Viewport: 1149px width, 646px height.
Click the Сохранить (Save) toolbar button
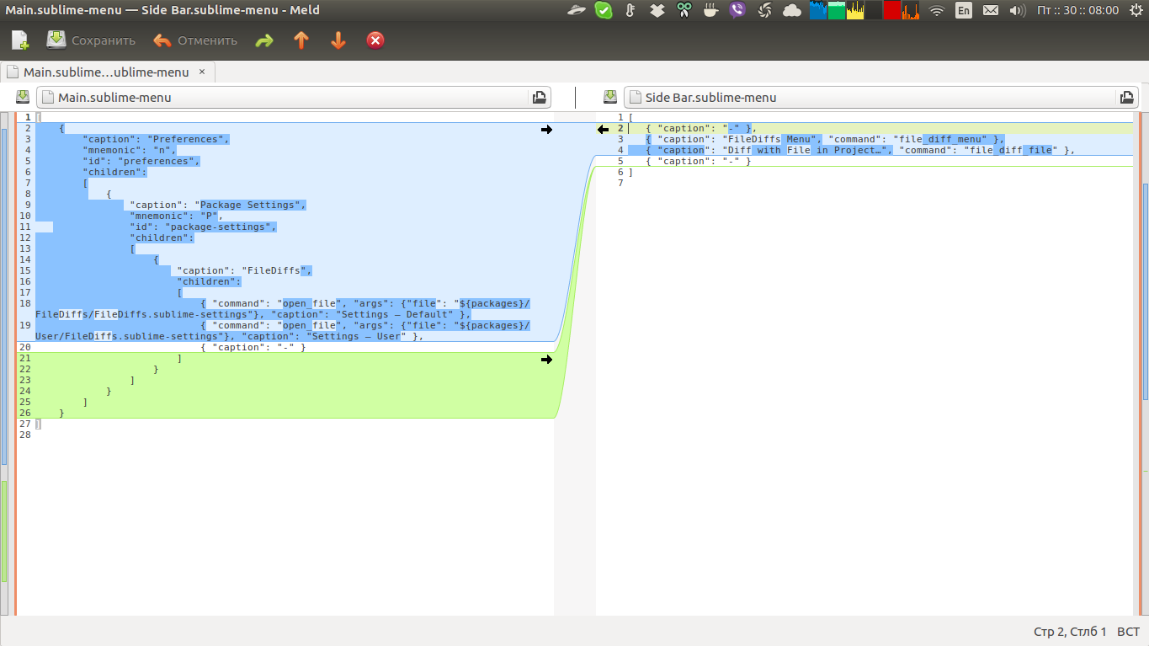(x=91, y=40)
